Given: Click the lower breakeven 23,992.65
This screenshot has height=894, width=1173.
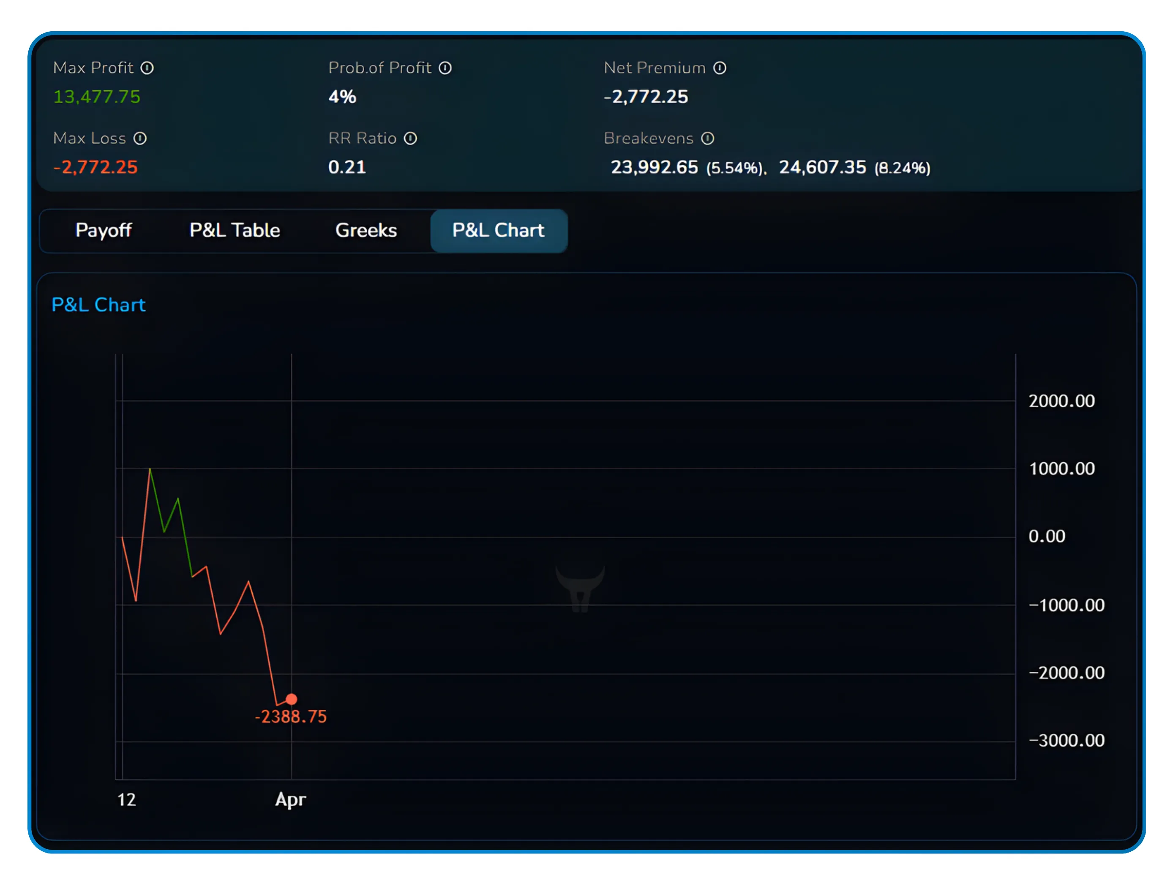Looking at the screenshot, I should [654, 168].
